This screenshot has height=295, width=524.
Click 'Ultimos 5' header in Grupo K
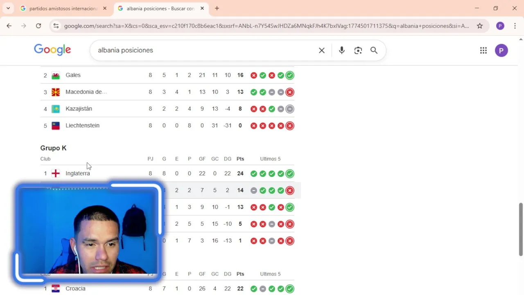[x=270, y=159]
